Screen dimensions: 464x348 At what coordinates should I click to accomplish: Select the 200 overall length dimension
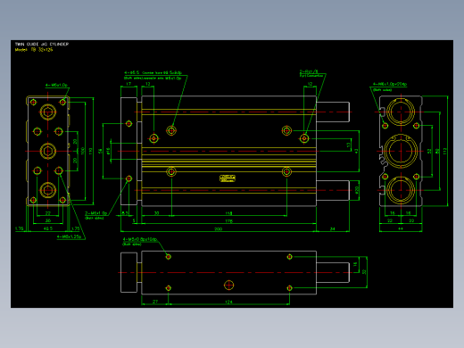click(x=218, y=229)
